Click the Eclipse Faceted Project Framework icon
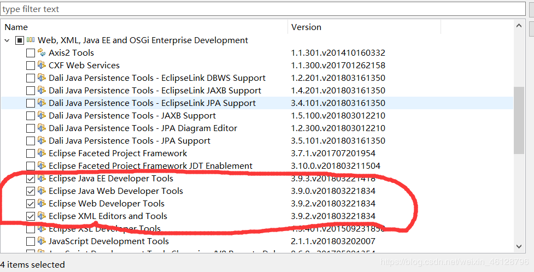 click(42, 153)
